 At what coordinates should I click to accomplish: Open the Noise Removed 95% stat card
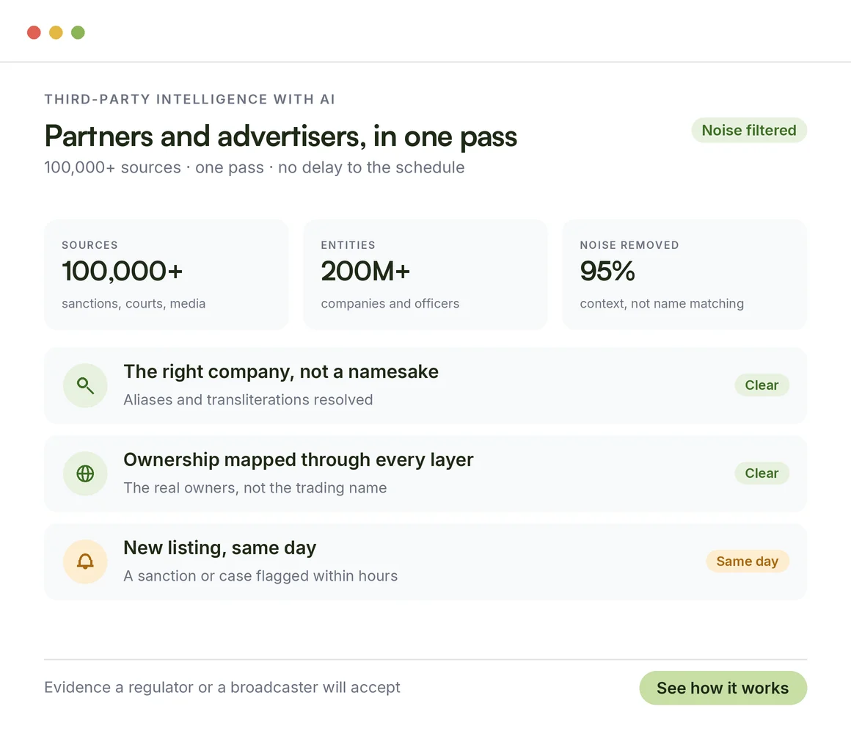tap(684, 275)
